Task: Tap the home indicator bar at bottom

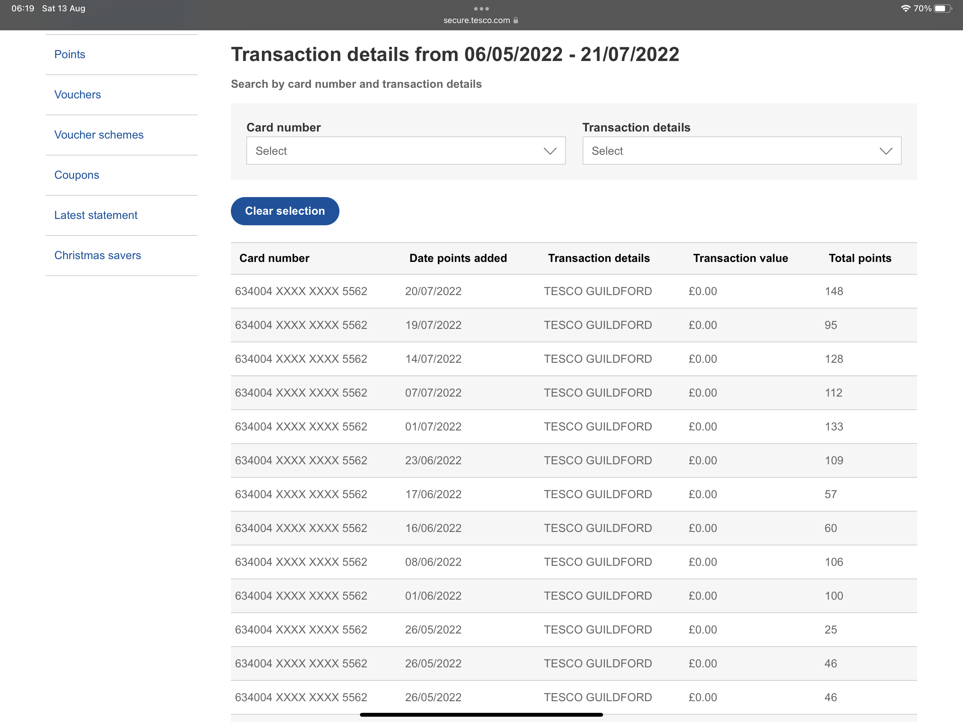Action: [x=481, y=715]
